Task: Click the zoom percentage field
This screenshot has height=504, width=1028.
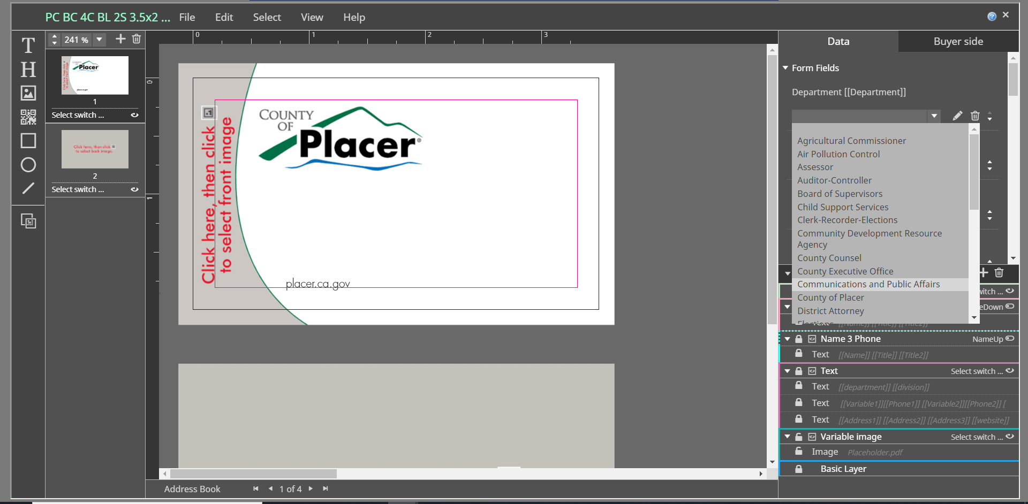Action: 77,40
